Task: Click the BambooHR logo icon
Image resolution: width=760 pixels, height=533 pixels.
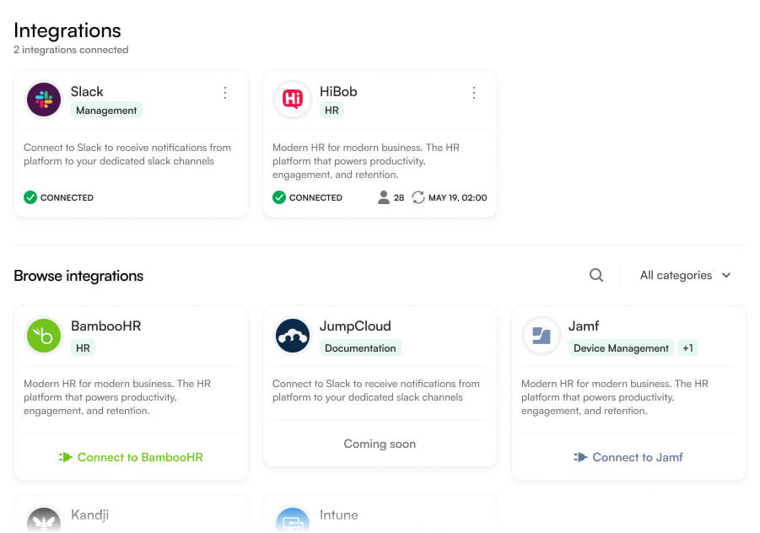Action: (x=44, y=336)
